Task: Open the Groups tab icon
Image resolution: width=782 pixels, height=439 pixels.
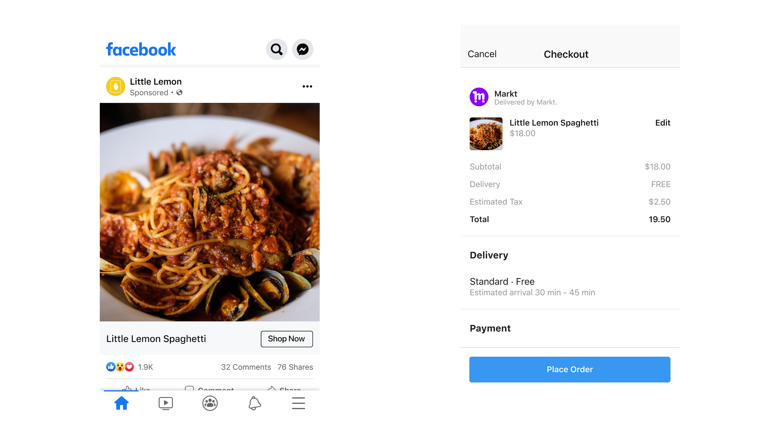Action: [210, 402]
